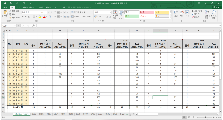Toggle align text left

click(55, 16)
